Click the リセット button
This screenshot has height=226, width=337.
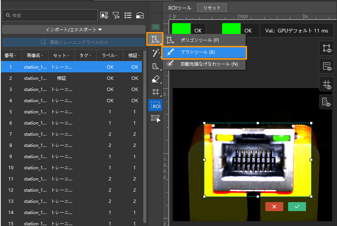pyautogui.click(x=212, y=7)
